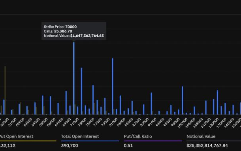Click the 91000 strike axis label
This screenshot has width=241, height=151.
(x=152, y=122)
